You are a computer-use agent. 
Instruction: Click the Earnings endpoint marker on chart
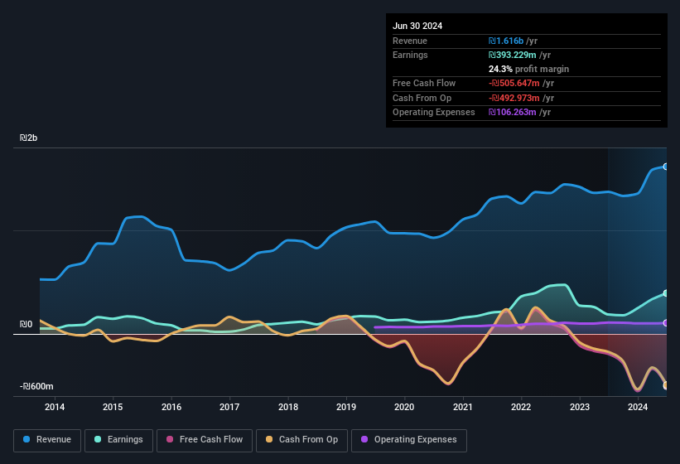[x=666, y=293]
